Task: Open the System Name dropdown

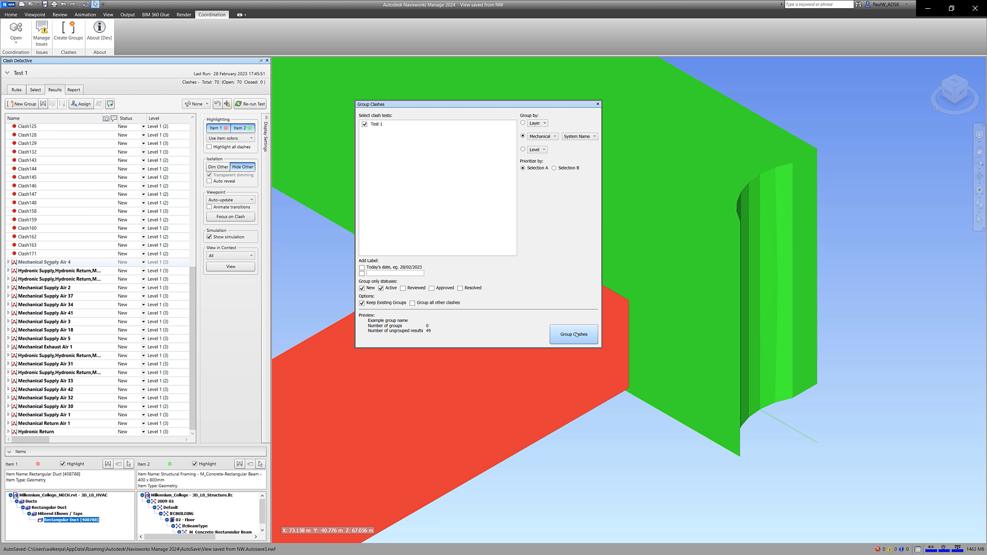Action: [579, 136]
